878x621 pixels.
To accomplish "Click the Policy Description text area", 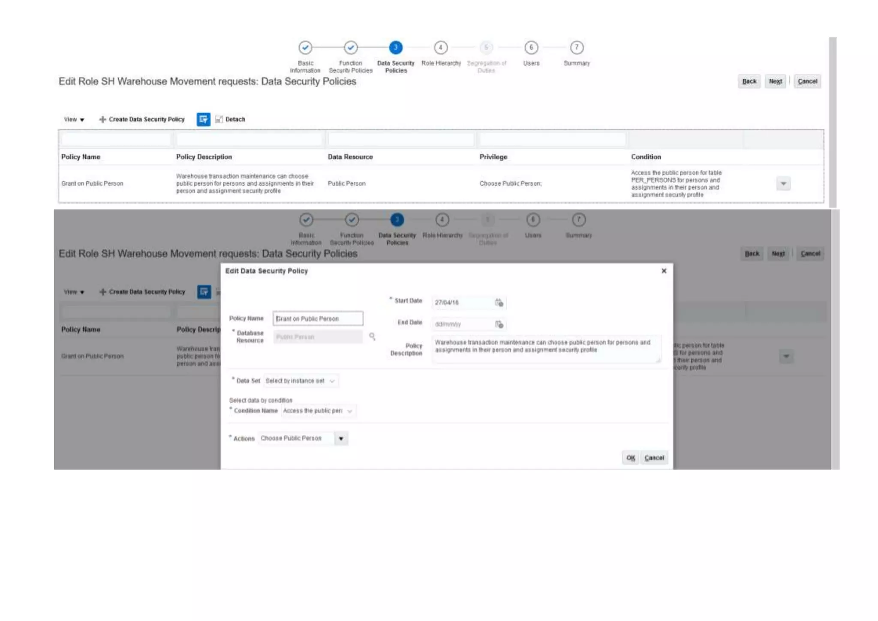I will pyautogui.click(x=546, y=349).
